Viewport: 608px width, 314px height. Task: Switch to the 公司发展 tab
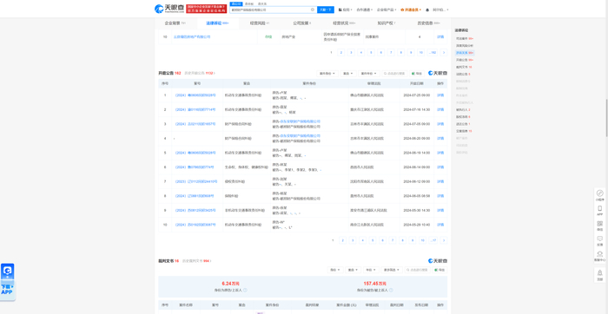click(x=302, y=23)
